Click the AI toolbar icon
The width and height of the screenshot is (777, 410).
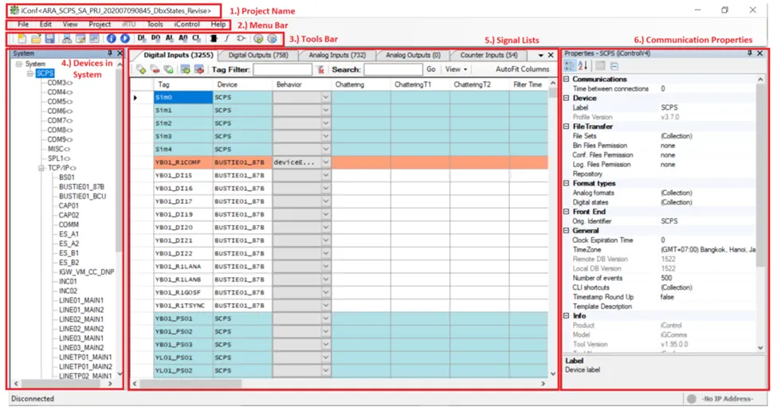tap(170, 38)
